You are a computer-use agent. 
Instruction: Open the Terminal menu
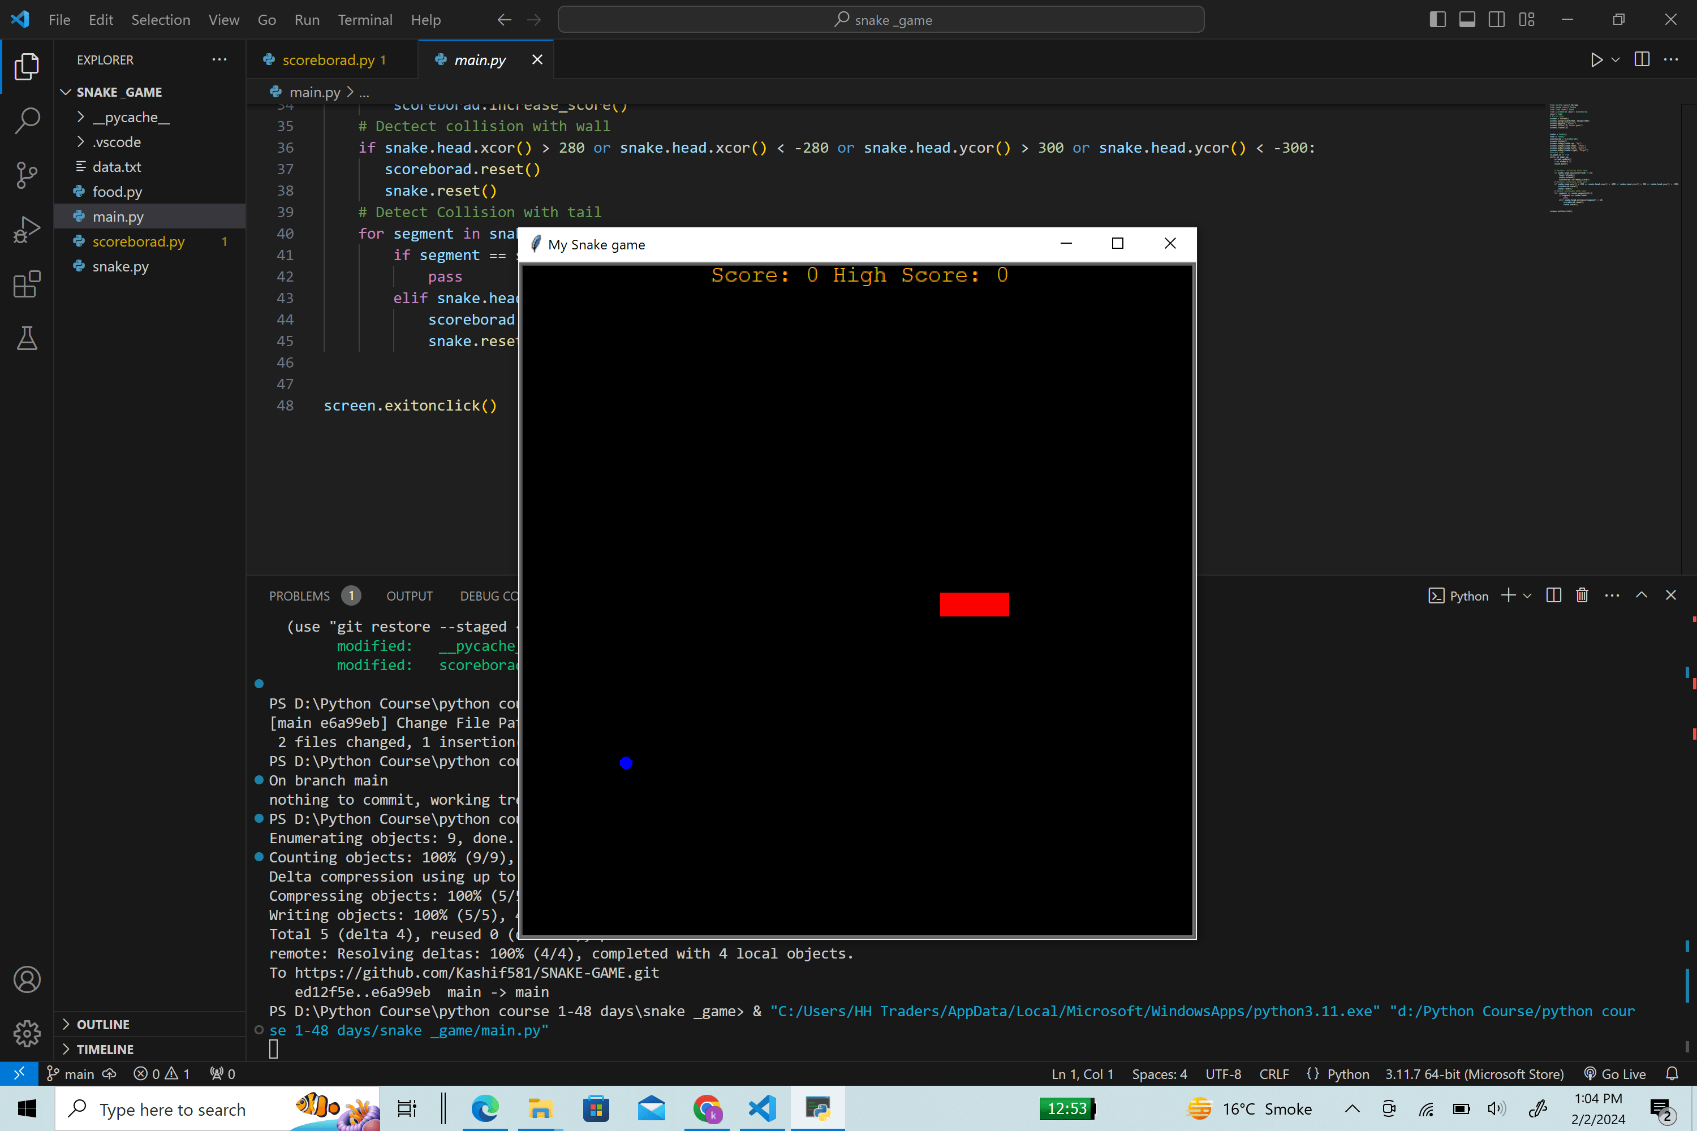[x=364, y=19]
